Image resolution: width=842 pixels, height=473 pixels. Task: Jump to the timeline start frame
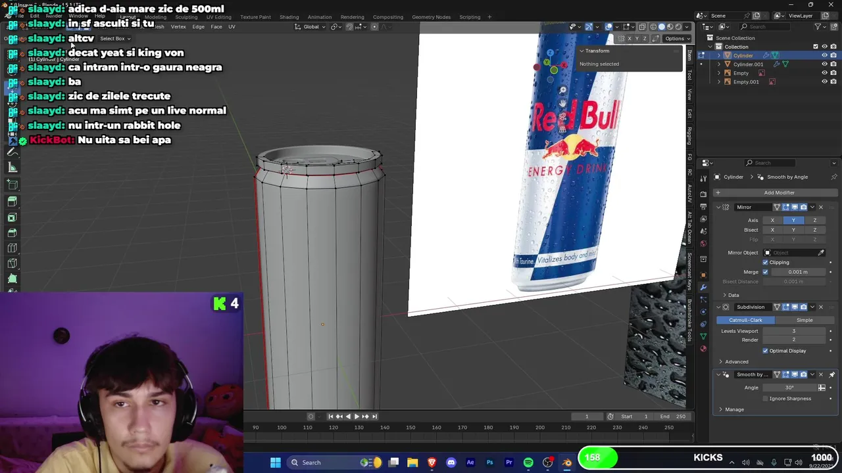click(x=331, y=416)
